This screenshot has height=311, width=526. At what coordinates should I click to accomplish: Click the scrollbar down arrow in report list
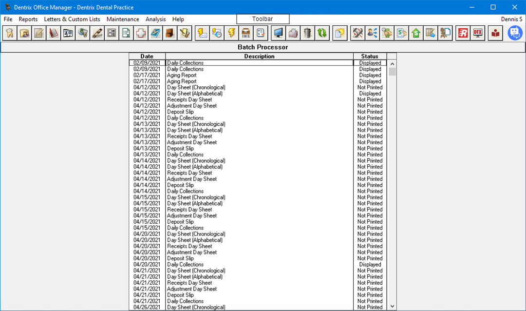point(393,306)
